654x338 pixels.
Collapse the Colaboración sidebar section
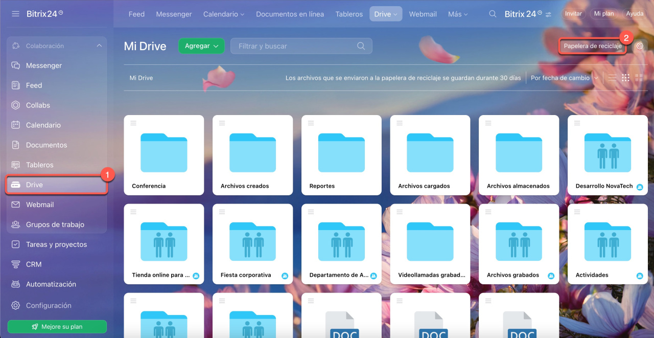pyautogui.click(x=99, y=46)
